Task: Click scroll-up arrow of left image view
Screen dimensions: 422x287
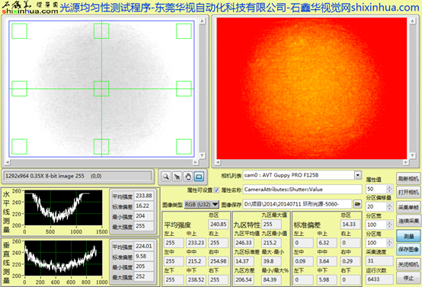Action: click(202, 21)
